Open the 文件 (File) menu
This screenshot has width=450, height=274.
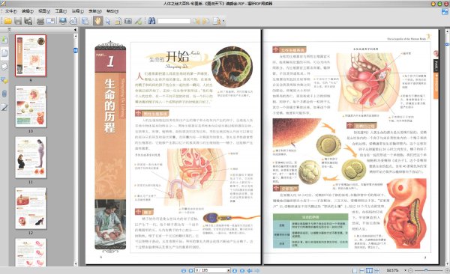click(x=11, y=11)
